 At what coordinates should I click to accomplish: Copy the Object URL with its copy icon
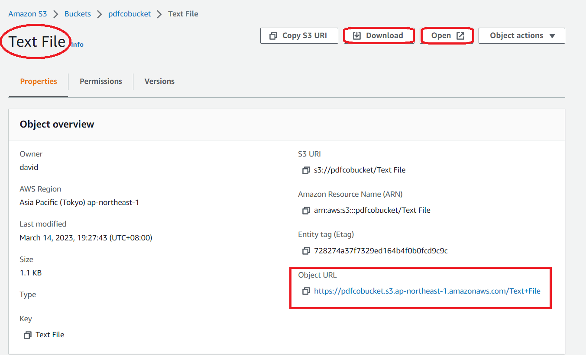click(306, 291)
